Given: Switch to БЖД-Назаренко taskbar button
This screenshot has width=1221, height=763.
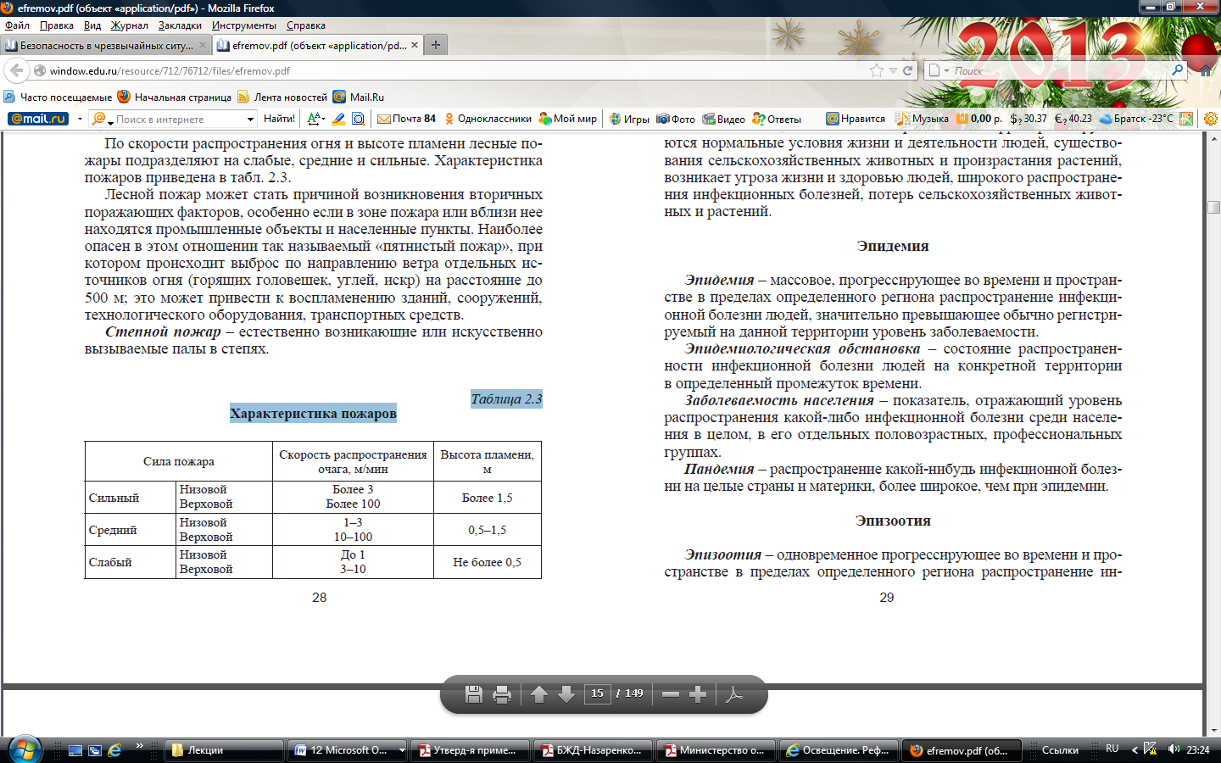Looking at the screenshot, I should (x=594, y=750).
